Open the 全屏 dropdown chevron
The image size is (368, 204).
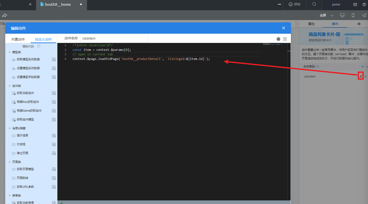(332, 16)
